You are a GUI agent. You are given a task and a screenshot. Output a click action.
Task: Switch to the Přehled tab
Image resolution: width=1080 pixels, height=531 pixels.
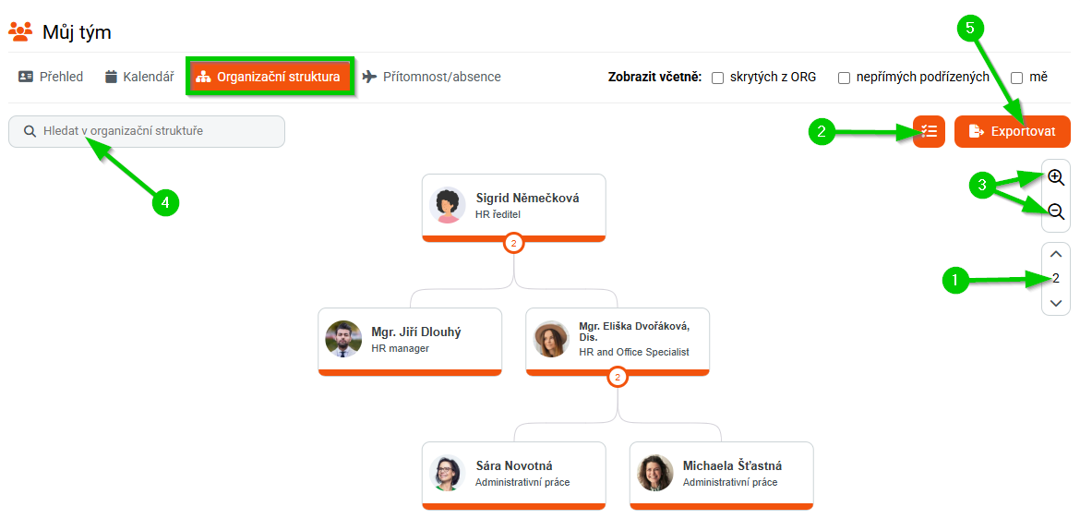(x=52, y=77)
